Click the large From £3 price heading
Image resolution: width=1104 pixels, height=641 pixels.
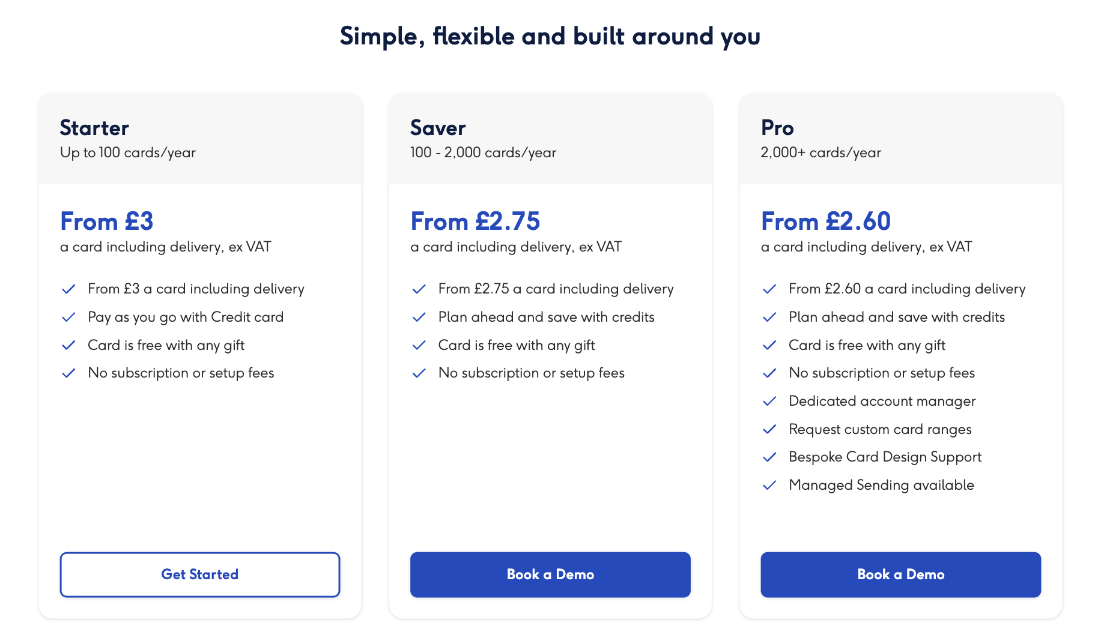click(107, 221)
